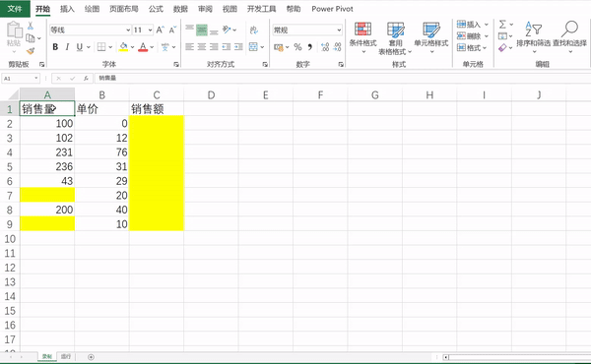Toggle Italic formatting
591x364 pixels.
tap(67, 47)
